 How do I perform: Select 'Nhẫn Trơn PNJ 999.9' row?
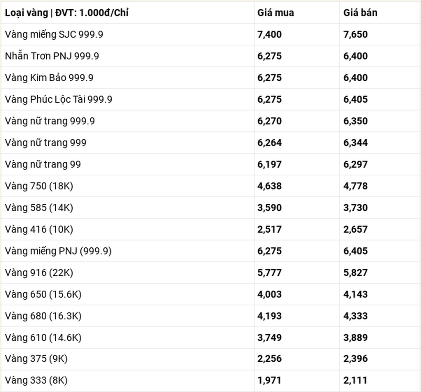pyautogui.click(x=210, y=56)
